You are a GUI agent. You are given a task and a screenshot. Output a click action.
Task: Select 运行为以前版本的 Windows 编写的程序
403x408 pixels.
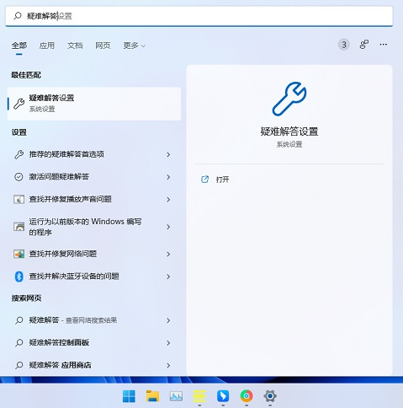coord(94,227)
